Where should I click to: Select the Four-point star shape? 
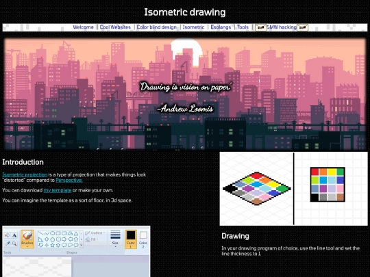point(47,245)
